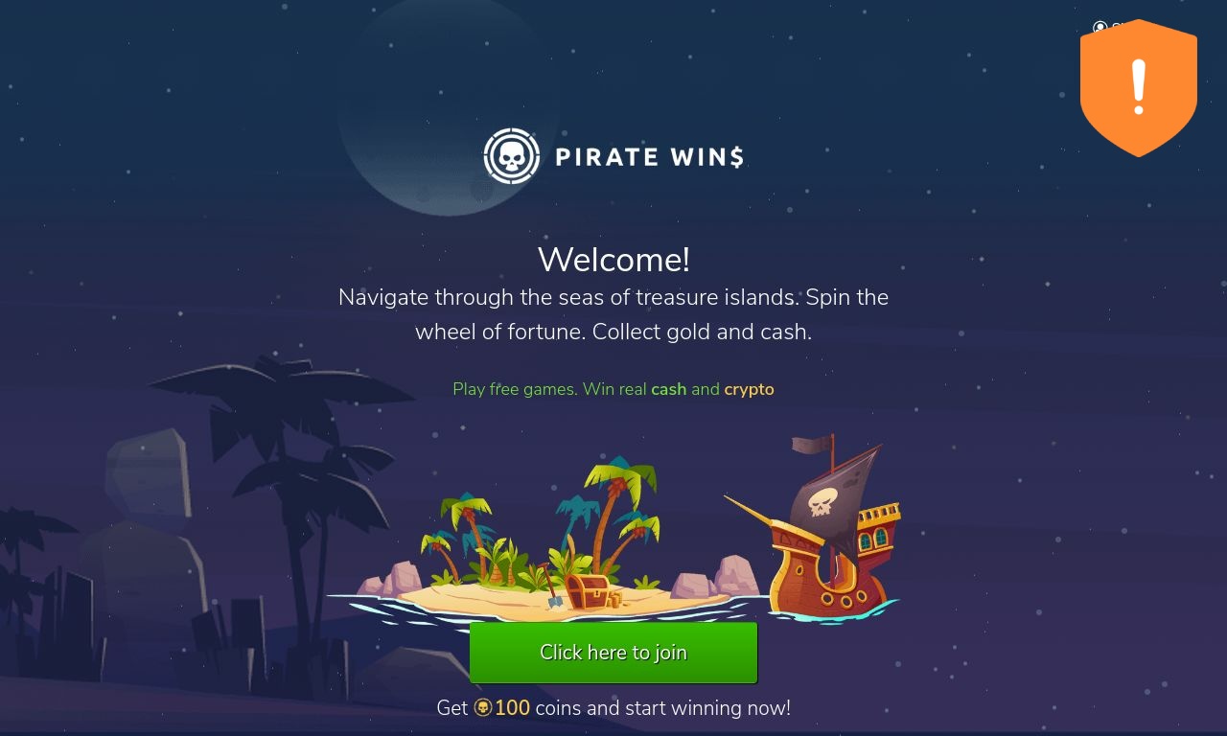Click the Welcome! heading
1227x736 pixels.
coord(613,260)
